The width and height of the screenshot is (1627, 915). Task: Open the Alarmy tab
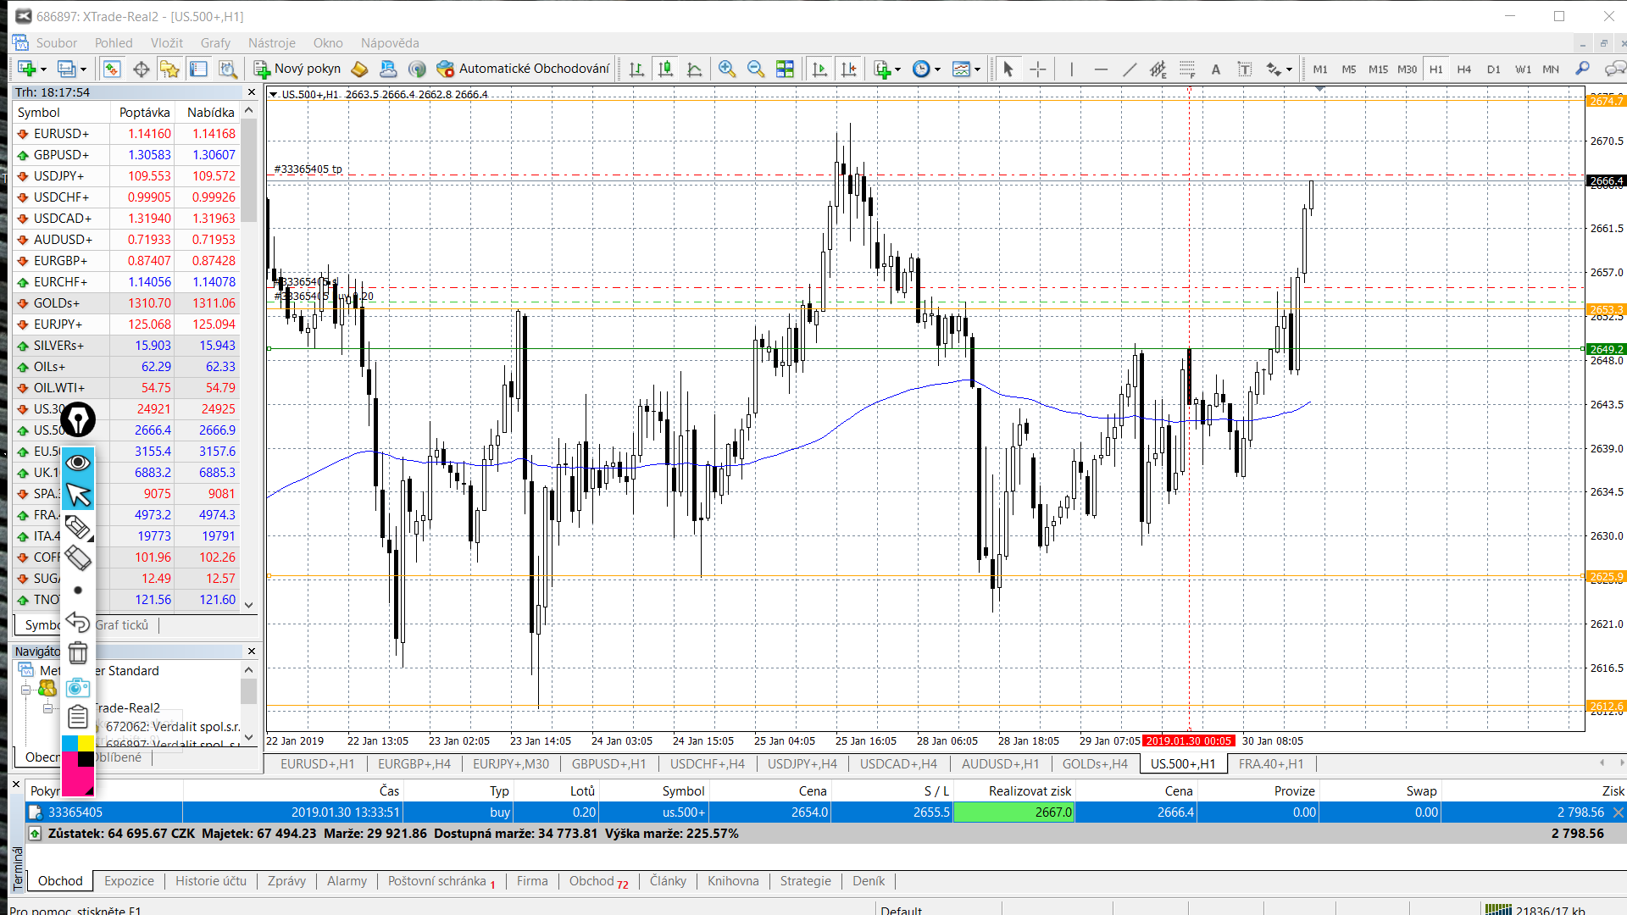point(347,881)
